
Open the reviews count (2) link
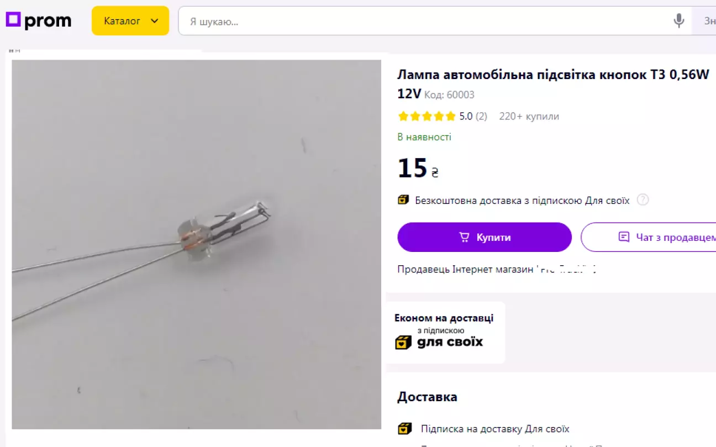coord(481,117)
